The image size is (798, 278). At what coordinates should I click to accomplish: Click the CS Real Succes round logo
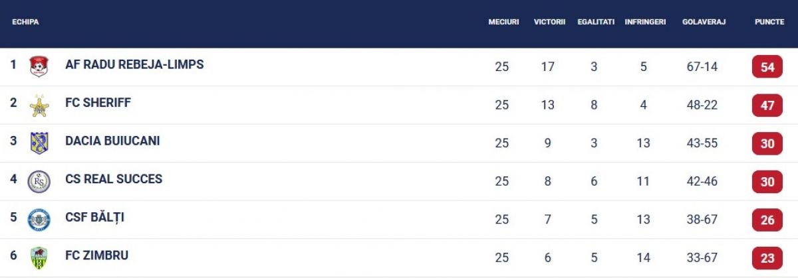[39, 181]
